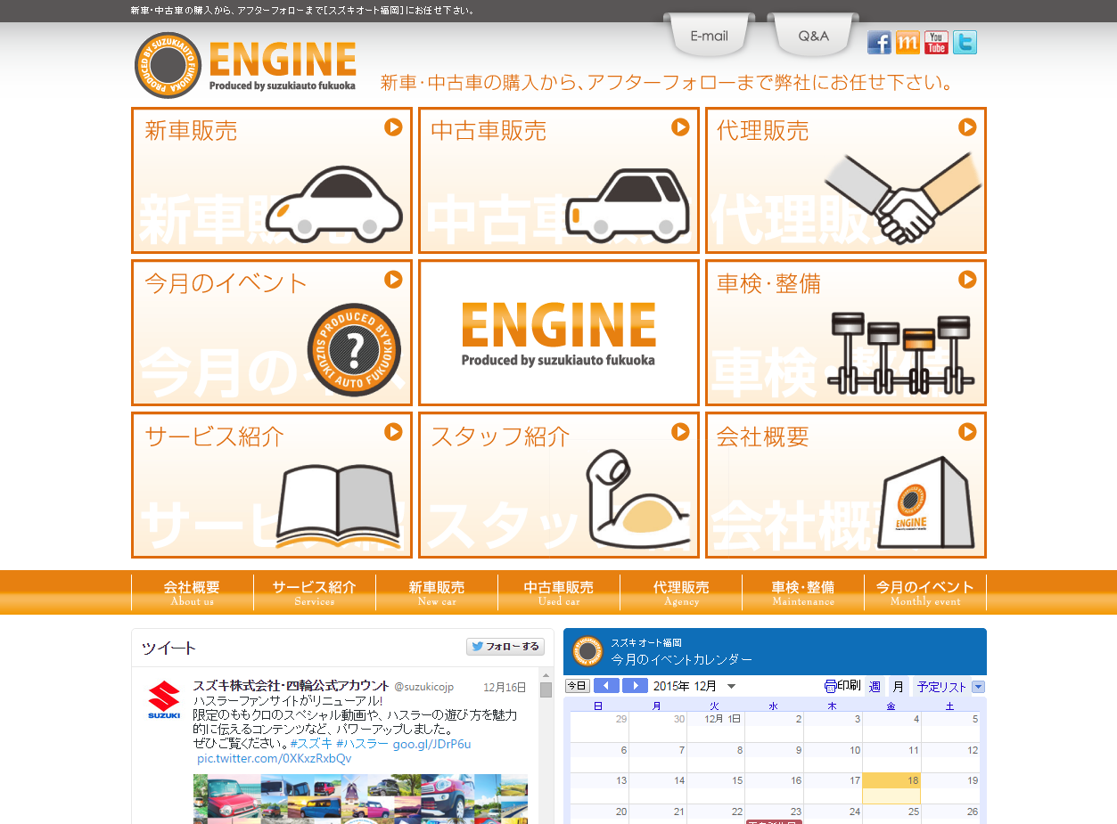Click the calendar header round logo

point(587,651)
